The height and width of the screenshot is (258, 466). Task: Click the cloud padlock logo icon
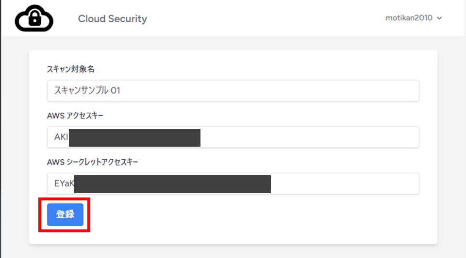click(34, 19)
